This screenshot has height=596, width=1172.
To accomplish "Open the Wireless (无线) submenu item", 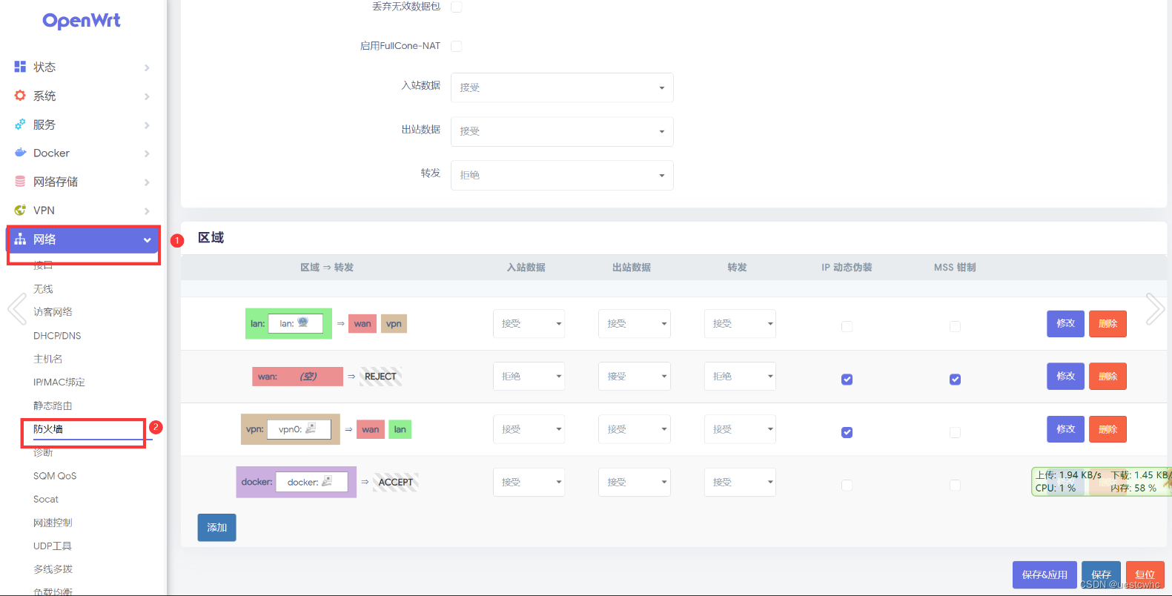I will (43, 288).
